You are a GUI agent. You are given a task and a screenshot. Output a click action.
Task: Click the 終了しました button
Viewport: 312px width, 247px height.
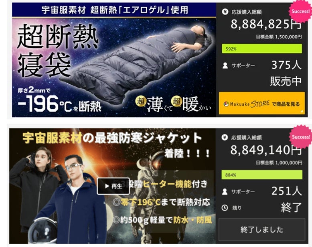262,230
